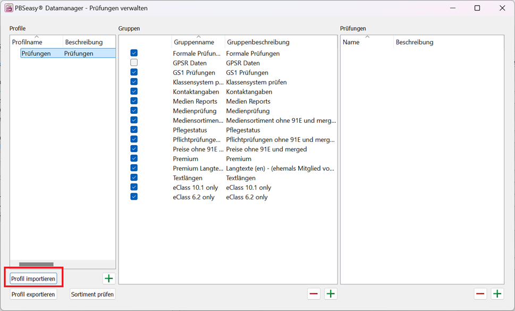The image size is (515, 311).
Task: Select the GS1 Prüfungen group name
Action: click(194, 73)
